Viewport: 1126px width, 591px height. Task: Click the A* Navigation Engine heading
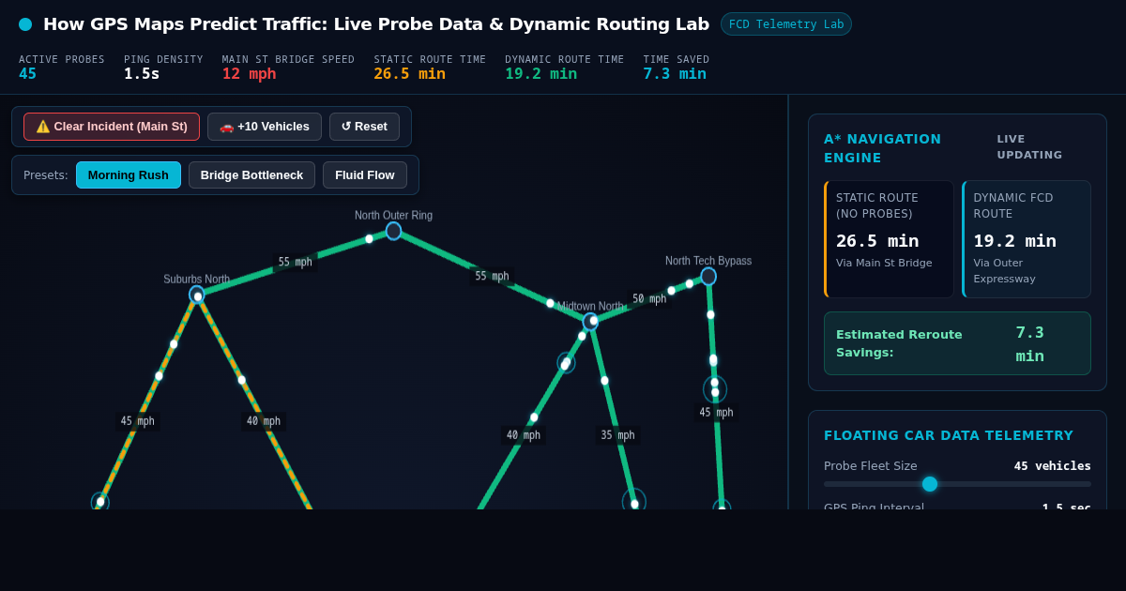pyautogui.click(x=882, y=148)
